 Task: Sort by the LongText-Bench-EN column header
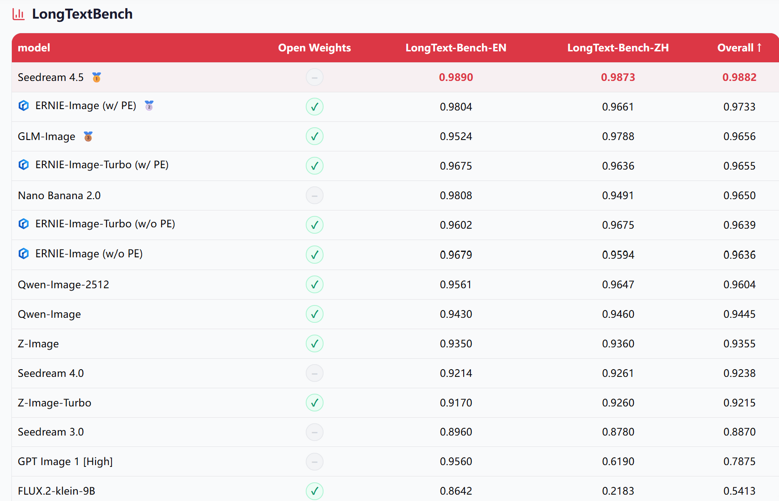pos(455,48)
